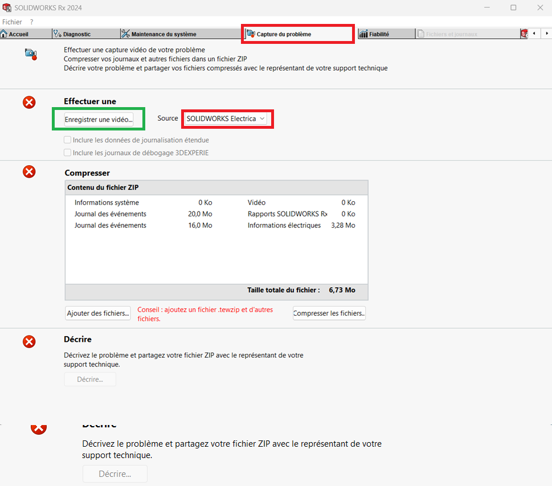Click the 16,0 Mo journal size value
Viewport: 552px width, 486px height.
pos(200,225)
